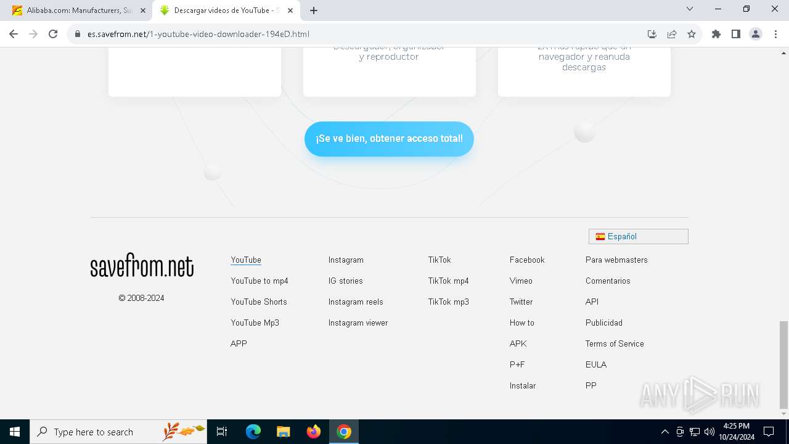The height and width of the screenshot is (444, 789).
Task: Open the Español language dropdown
Action: tap(639, 236)
